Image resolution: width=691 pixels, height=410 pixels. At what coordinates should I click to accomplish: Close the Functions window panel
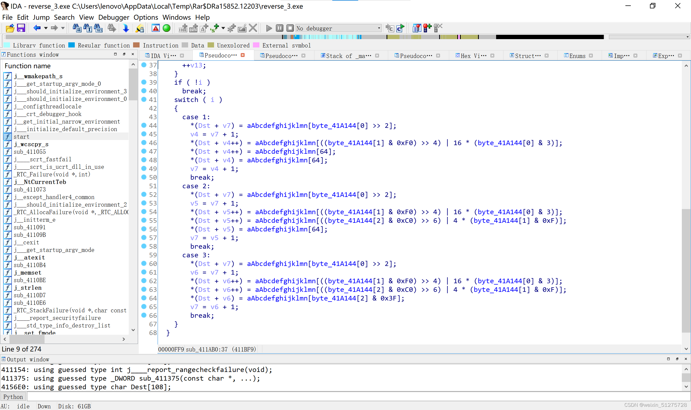click(x=133, y=54)
